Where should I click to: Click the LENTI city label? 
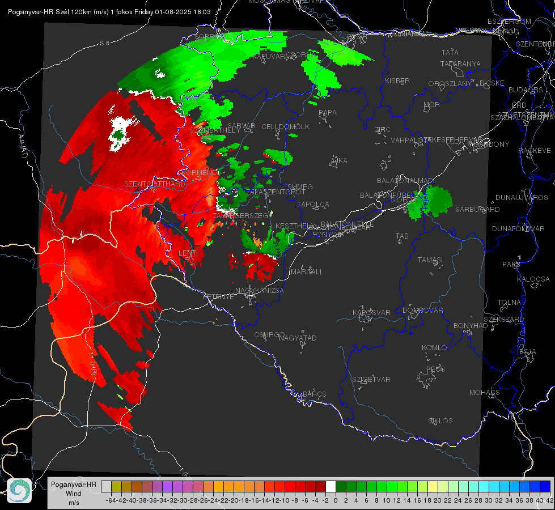tap(188, 253)
